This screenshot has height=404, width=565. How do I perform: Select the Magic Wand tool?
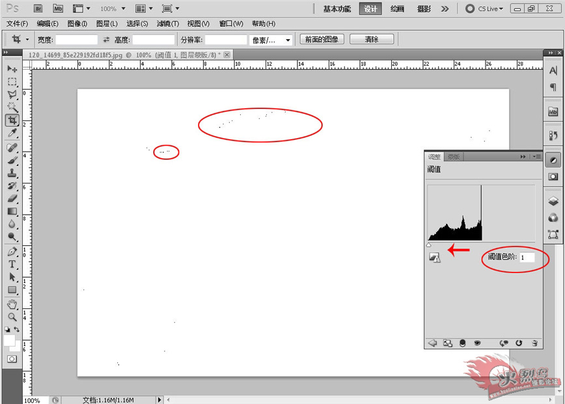[12, 107]
